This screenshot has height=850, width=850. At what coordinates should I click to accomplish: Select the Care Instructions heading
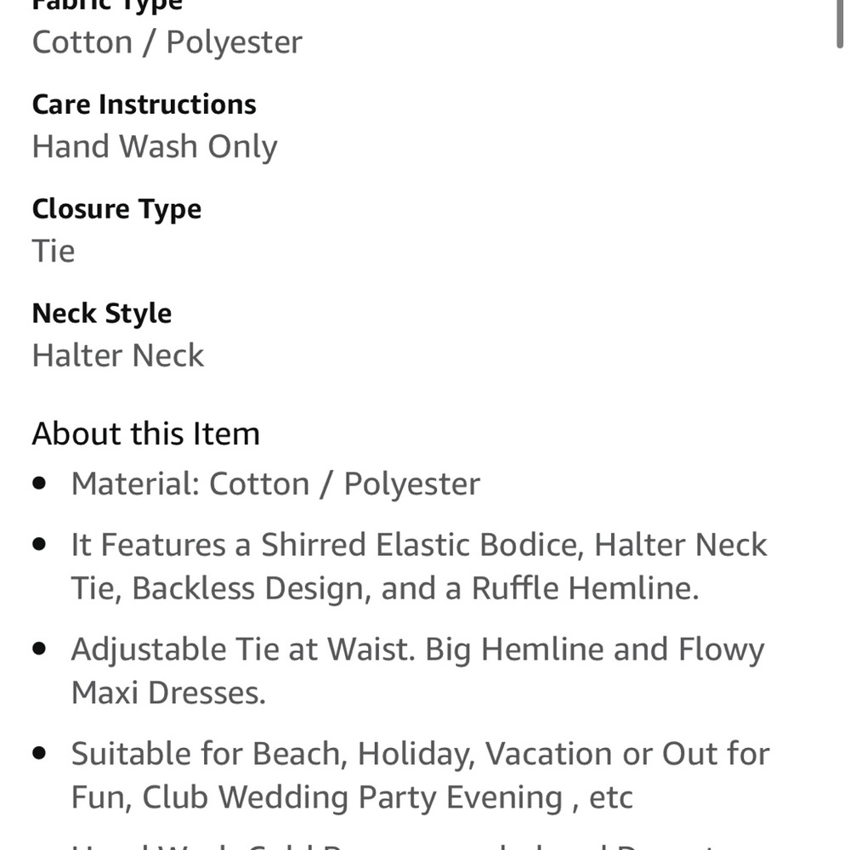click(x=144, y=105)
